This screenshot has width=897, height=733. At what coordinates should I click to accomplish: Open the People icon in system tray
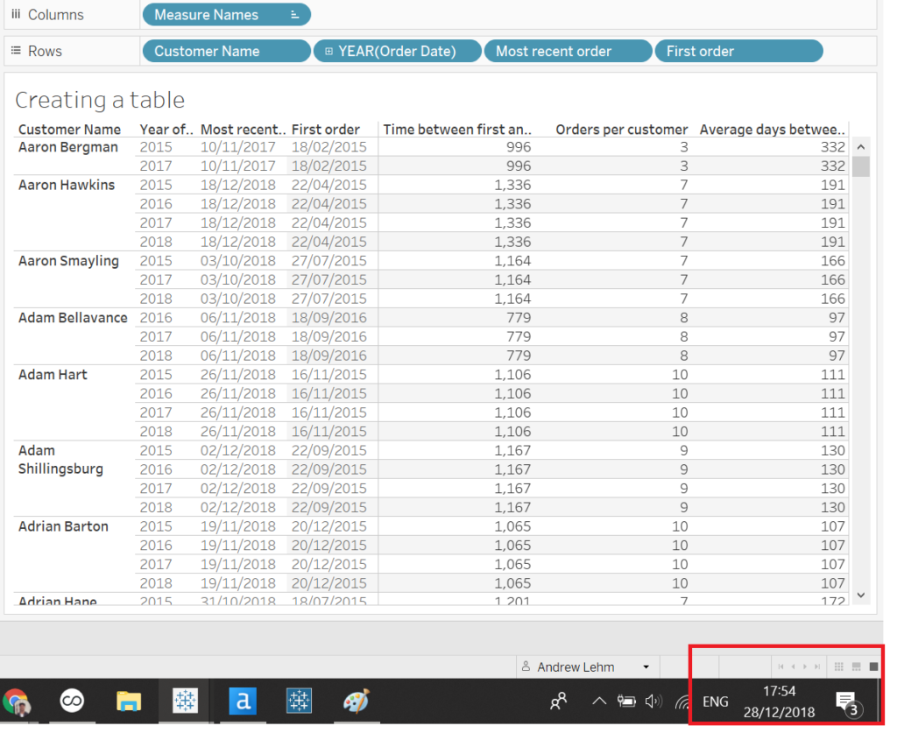559,701
